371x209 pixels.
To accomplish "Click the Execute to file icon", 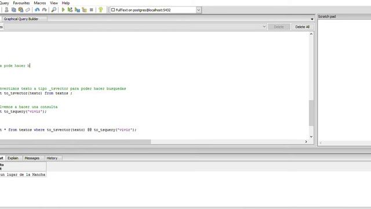I will point(77,10).
